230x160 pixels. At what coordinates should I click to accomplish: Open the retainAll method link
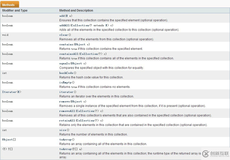tap(67, 121)
